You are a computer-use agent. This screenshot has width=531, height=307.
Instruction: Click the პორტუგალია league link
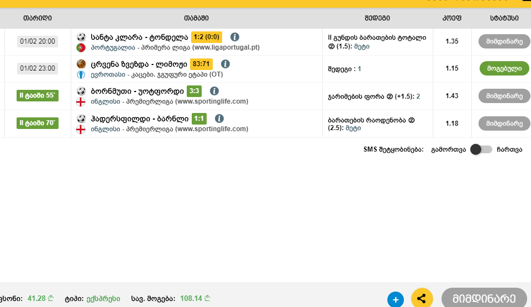(x=113, y=47)
